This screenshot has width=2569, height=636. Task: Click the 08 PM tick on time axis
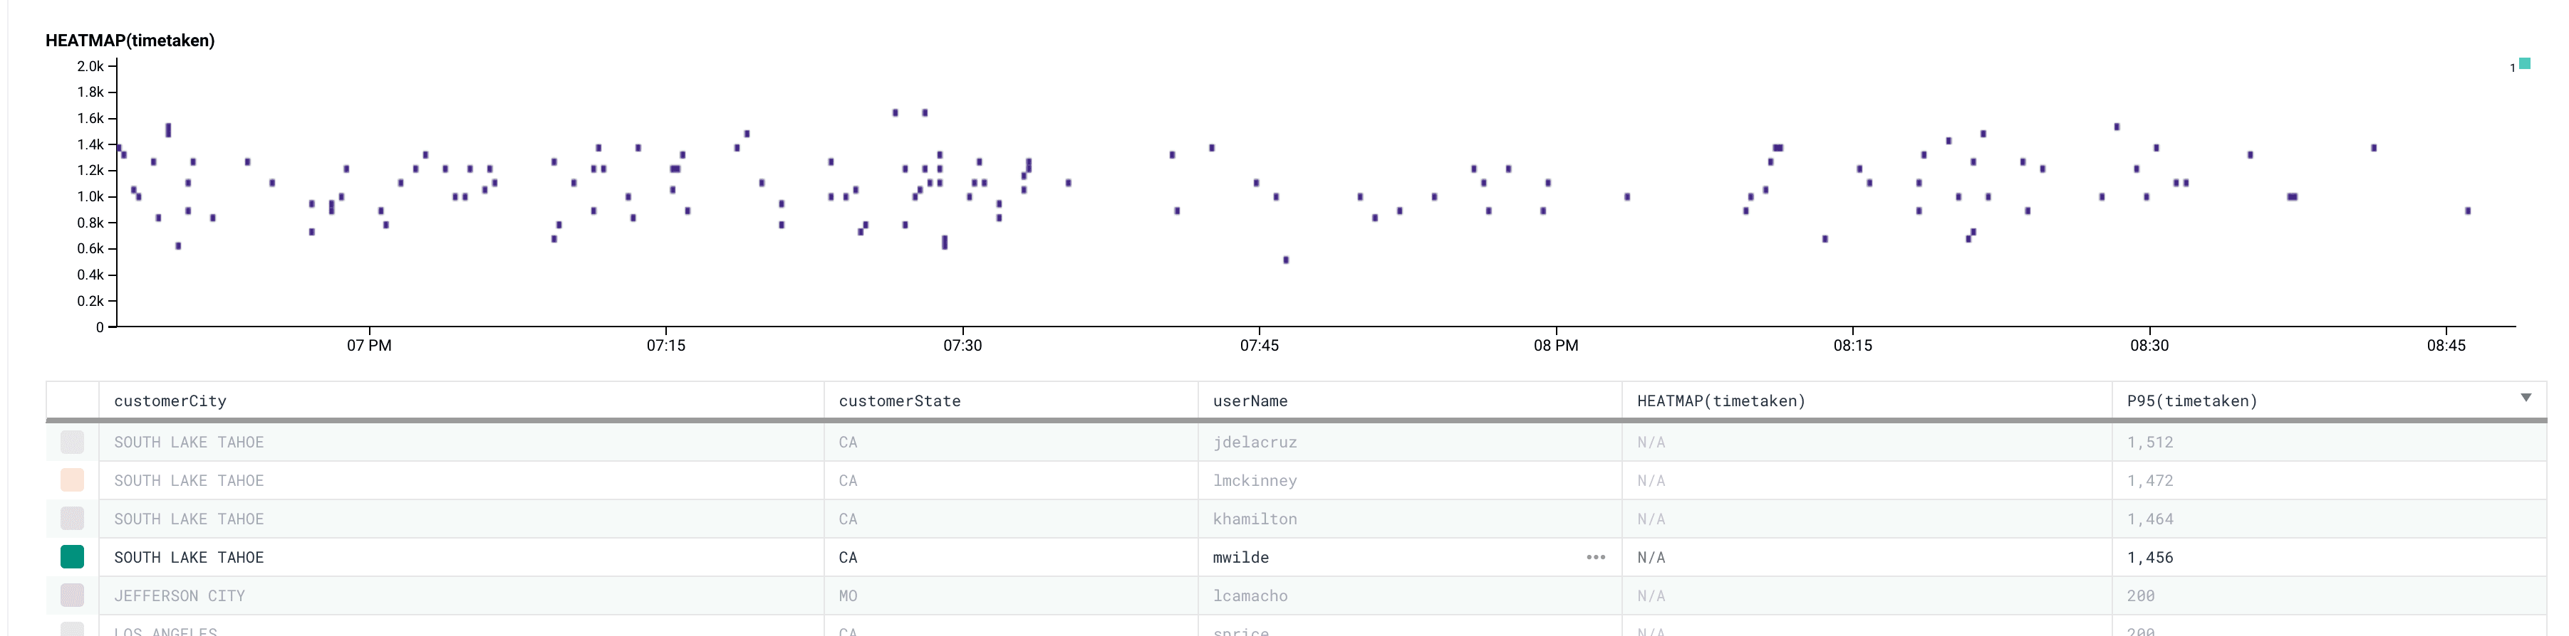pyautogui.click(x=1555, y=345)
